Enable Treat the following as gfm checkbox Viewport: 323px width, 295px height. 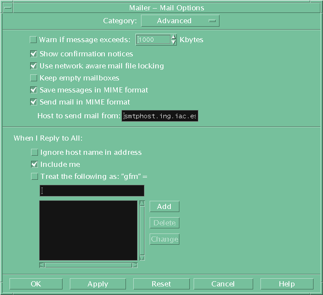tap(34, 176)
